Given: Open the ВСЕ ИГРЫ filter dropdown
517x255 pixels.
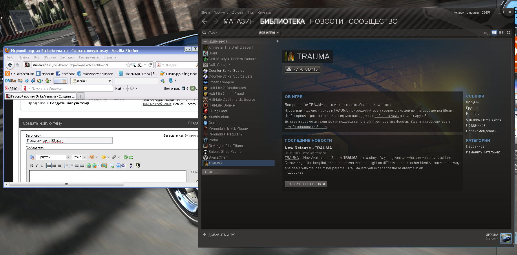Looking at the screenshot, I should (x=269, y=33).
